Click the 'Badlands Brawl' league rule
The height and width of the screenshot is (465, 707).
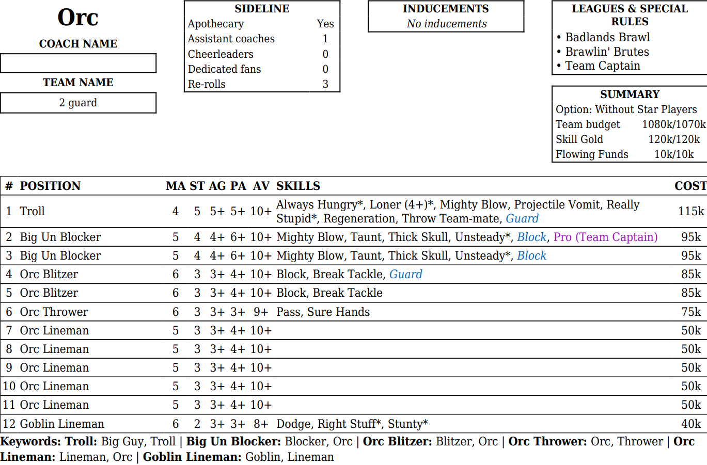pyautogui.click(x=607, y=37)
